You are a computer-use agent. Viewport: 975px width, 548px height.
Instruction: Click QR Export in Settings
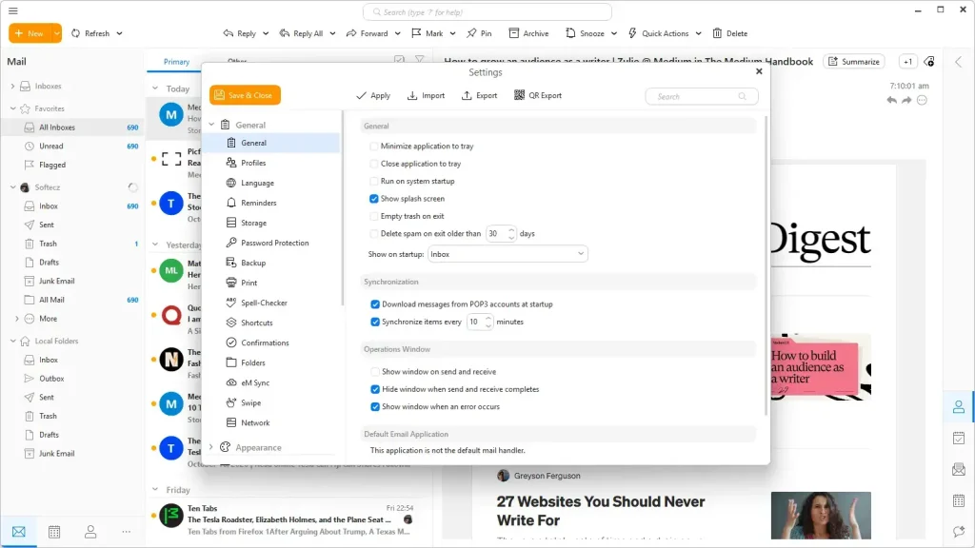[x=538, y=96]
